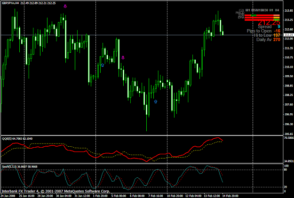The height and width of the screenshot is (198, 294).
Task: Click the 20 level on Stochastic scale
Action: point(286,187)
